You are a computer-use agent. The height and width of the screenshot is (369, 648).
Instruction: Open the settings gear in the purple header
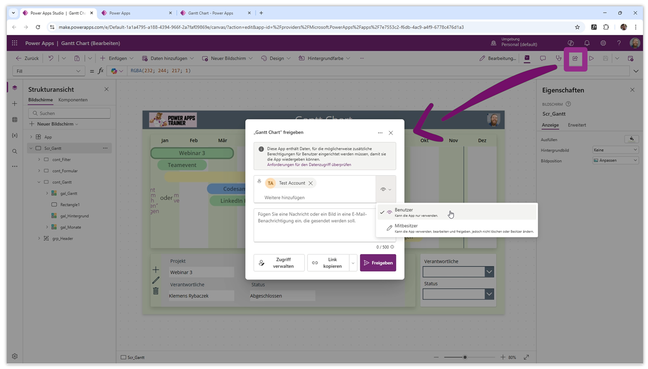(x=603, y=44)
